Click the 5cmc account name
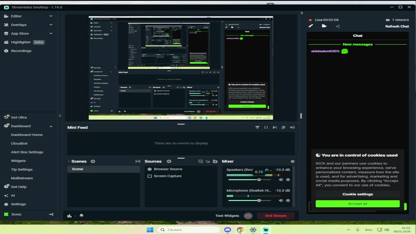 pyautogui.click(x=16, y=214)
